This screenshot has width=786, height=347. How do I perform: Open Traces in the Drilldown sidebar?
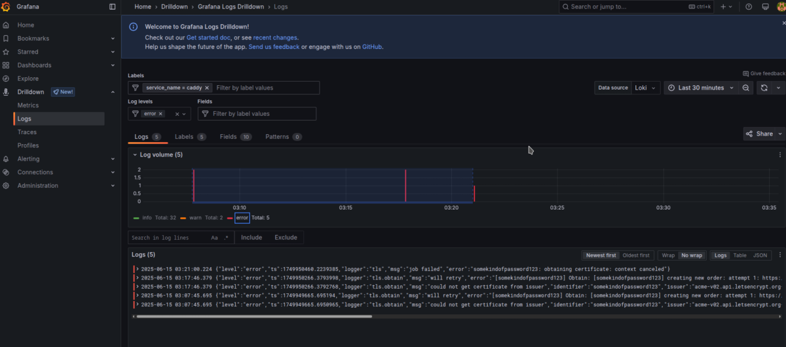click(27, 132)
